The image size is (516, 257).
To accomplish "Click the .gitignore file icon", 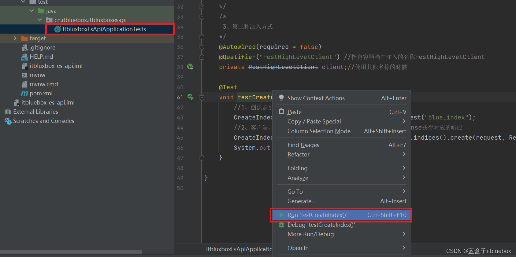I will tap(24, 48).
